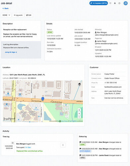The height and width of the screenshot is (166, 130).
Task: Click the building icon in header
Action: click(x=115, y=3)
